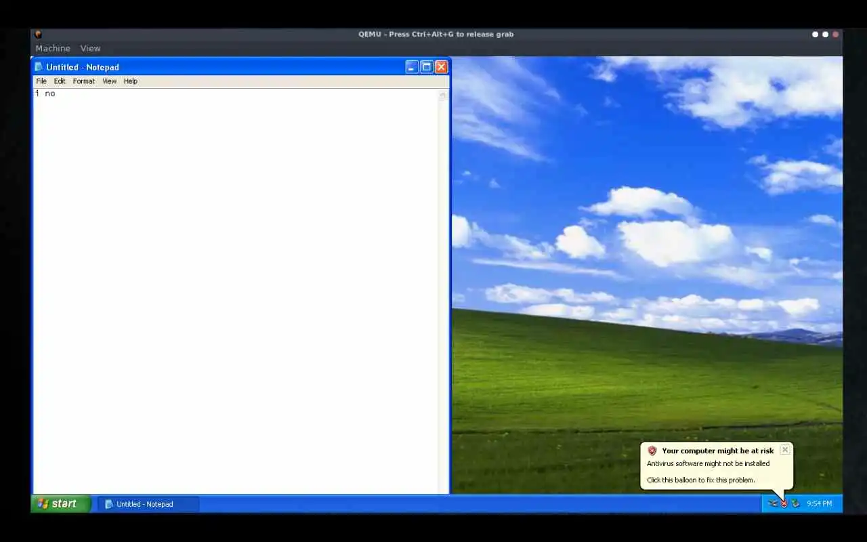Minimize the Untitled - Notepad window
867x542 pixels.
coord(412,66)
